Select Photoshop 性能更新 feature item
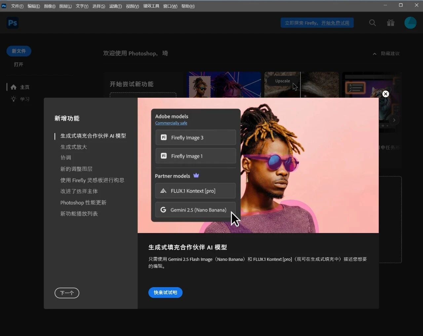Viewport: 423px width, 336px height. (x=83, y=203)
